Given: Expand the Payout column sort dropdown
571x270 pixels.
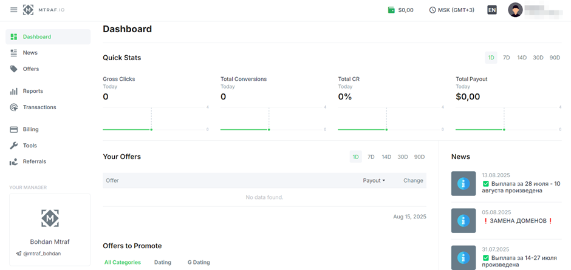Looking at the screenshot, I should click(x=374, y=181).
